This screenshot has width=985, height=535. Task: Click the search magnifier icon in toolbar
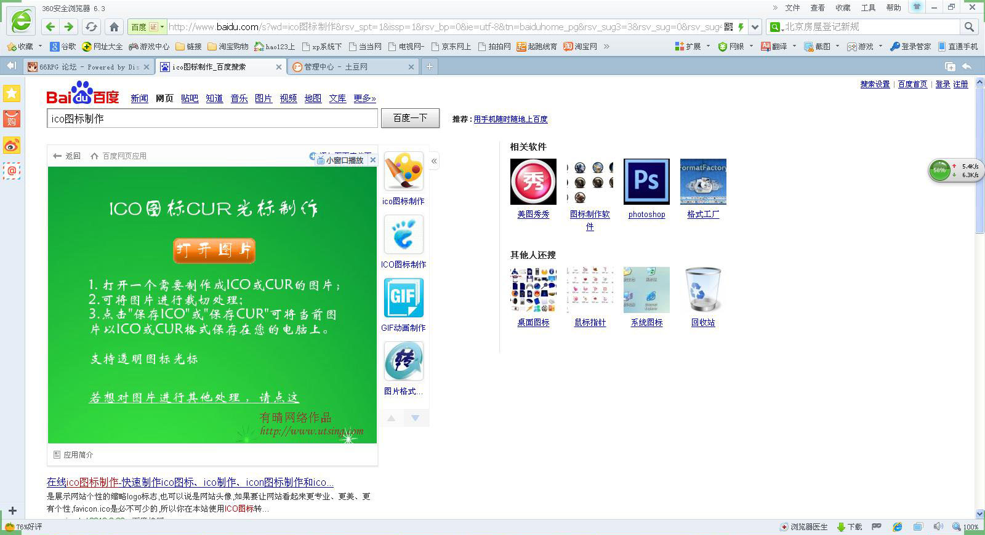coord(969,27)
